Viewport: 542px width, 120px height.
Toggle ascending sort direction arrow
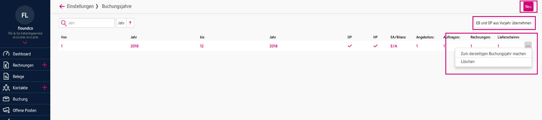130,23
